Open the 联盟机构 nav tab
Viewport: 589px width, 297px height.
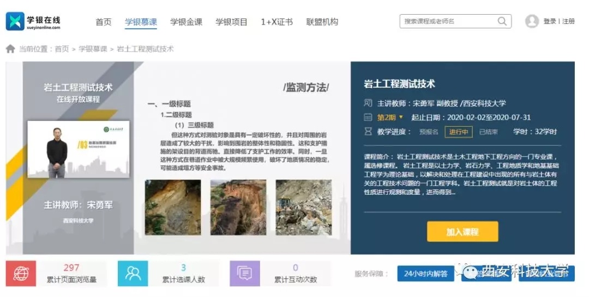[322, 22]
